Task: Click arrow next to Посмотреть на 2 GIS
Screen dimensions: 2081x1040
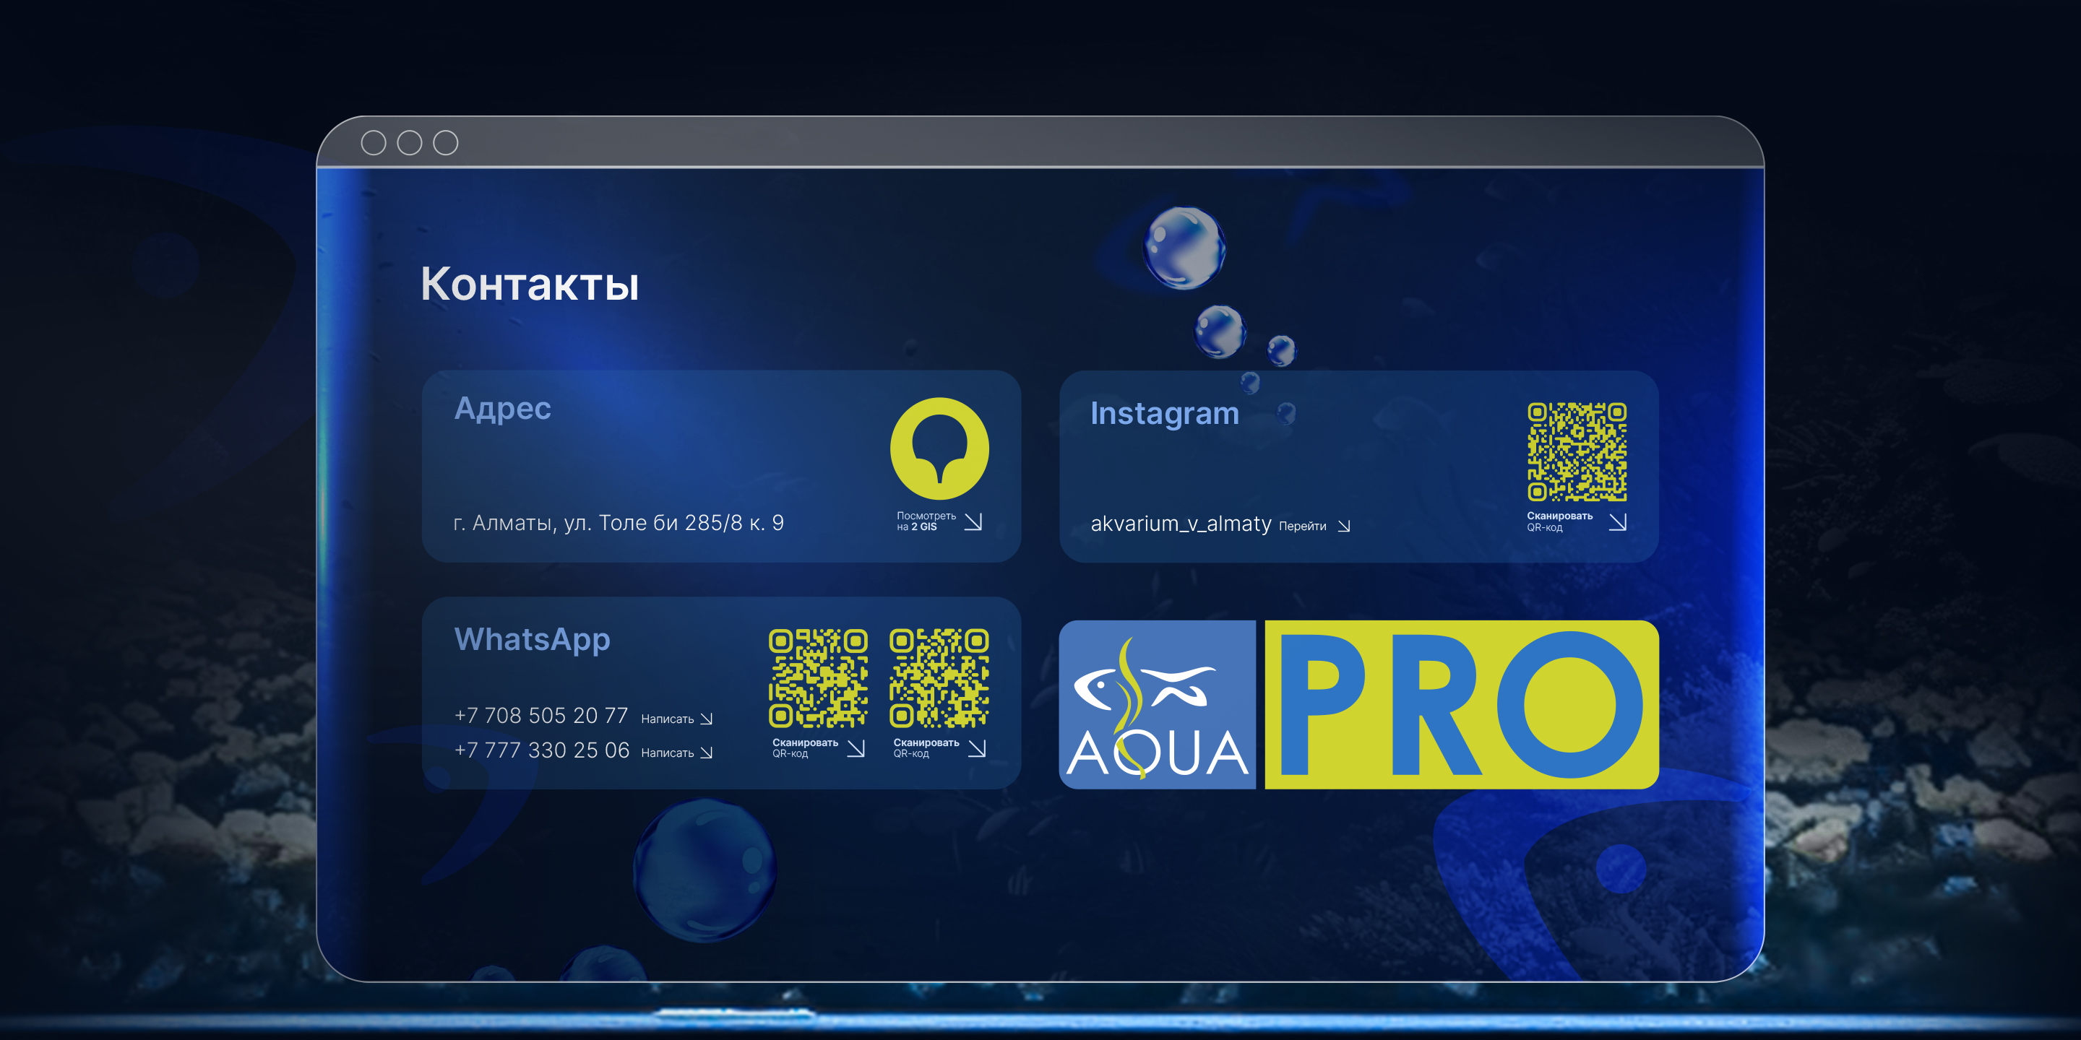Action: 973,521
